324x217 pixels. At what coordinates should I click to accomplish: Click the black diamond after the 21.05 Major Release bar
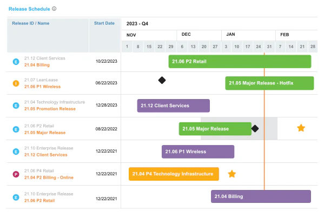coord(255,129)
